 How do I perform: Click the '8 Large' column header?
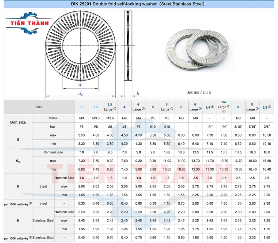coord(252,107)
